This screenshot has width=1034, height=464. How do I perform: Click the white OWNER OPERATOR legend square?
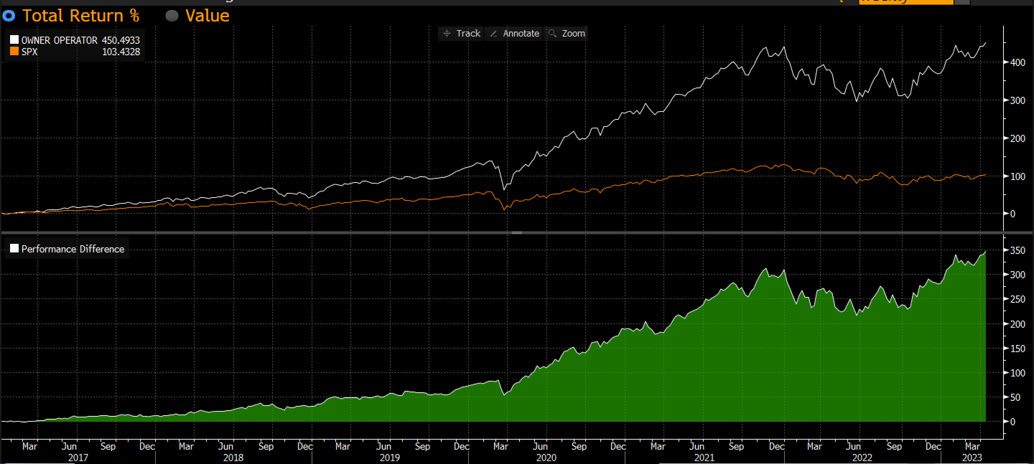tap(14, 40)
